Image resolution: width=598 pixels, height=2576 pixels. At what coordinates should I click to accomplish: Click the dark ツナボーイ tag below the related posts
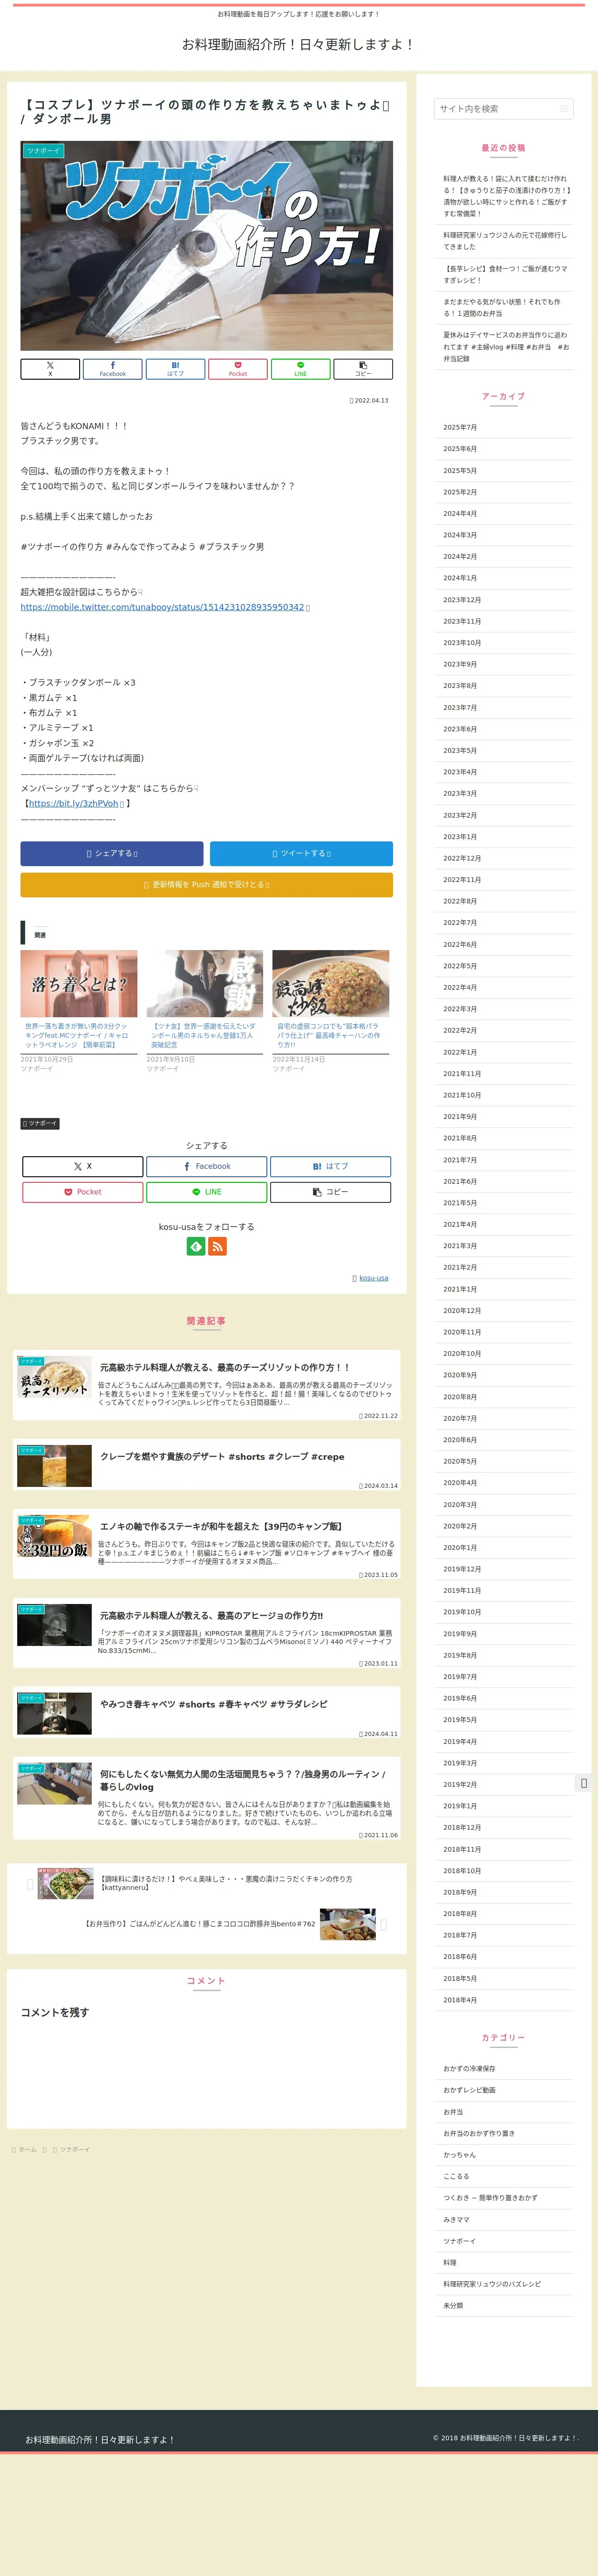(40, 1124)
